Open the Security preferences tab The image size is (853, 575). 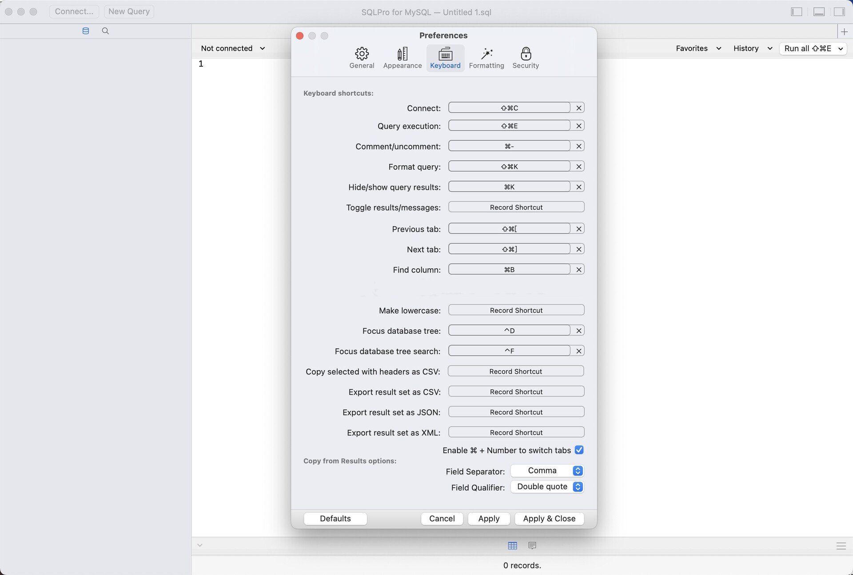526,58
